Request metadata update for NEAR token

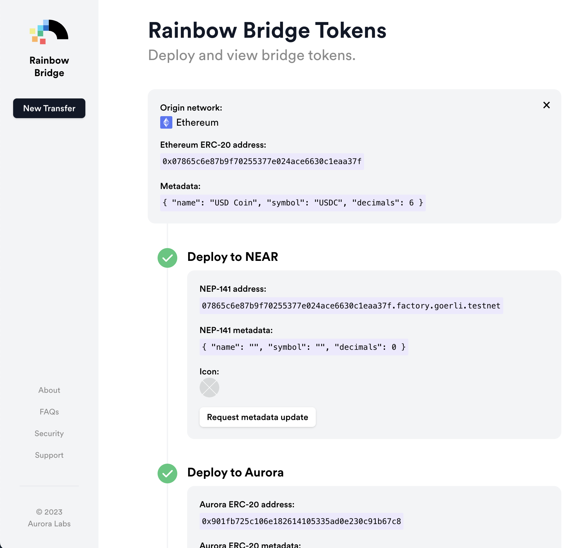pyautogui.click(x=258, y=417)
